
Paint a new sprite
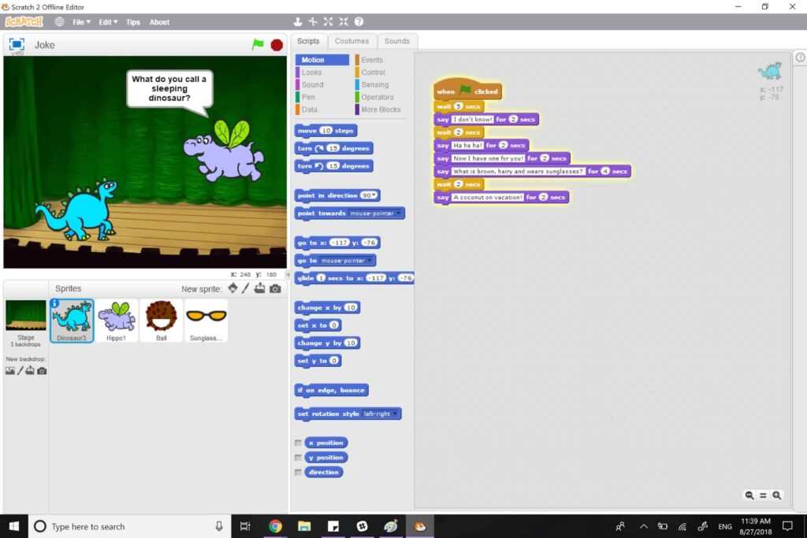pos(246,288)
